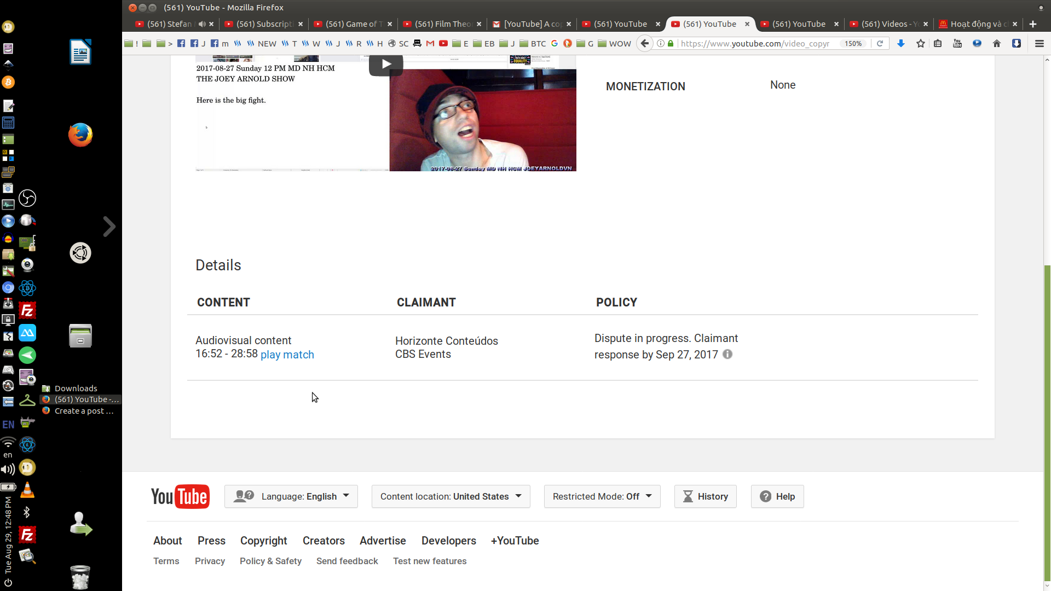Open the Downloads arrow icon
1051x591 pixels.
click(900, 43)
